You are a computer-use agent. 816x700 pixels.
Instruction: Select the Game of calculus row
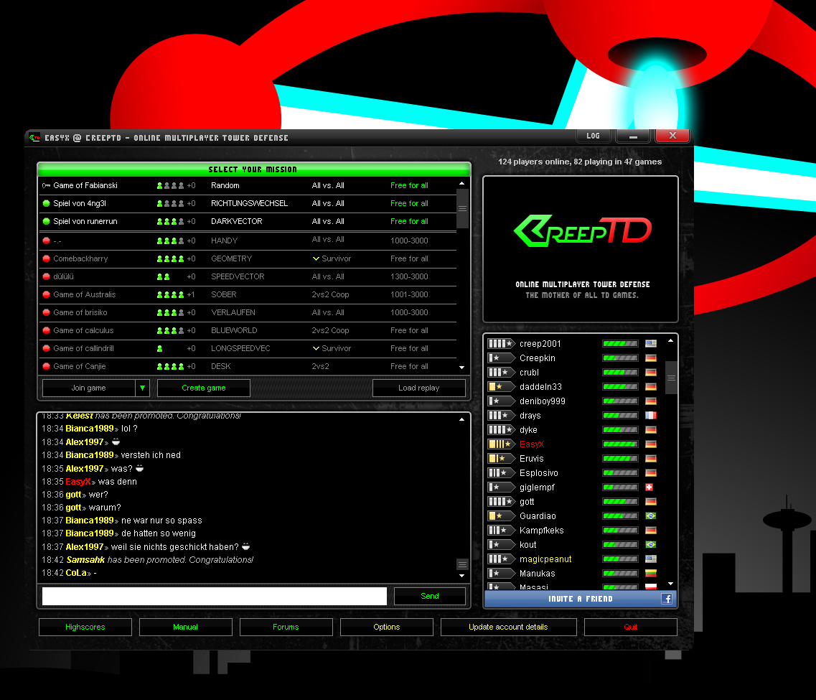[x=248, y=330]
